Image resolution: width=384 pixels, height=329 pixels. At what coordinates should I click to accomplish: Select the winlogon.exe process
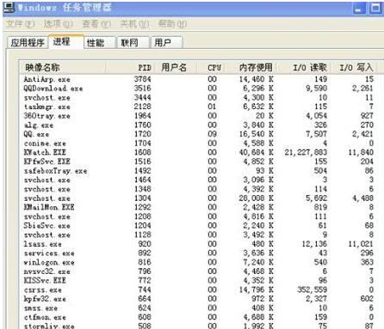pyautogui.click(x=199, y=262)
